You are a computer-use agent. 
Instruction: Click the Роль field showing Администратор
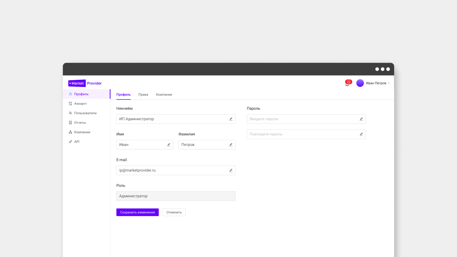click(176, 196)
